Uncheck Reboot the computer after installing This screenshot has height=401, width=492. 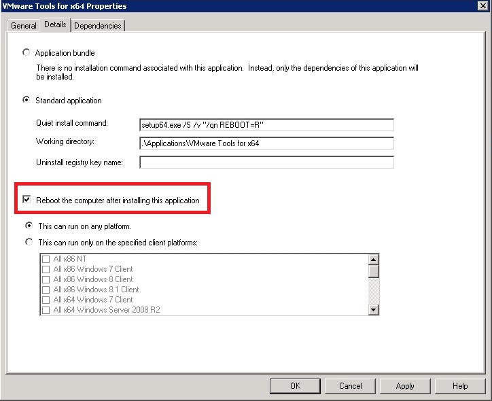click(x=27, y=200)
